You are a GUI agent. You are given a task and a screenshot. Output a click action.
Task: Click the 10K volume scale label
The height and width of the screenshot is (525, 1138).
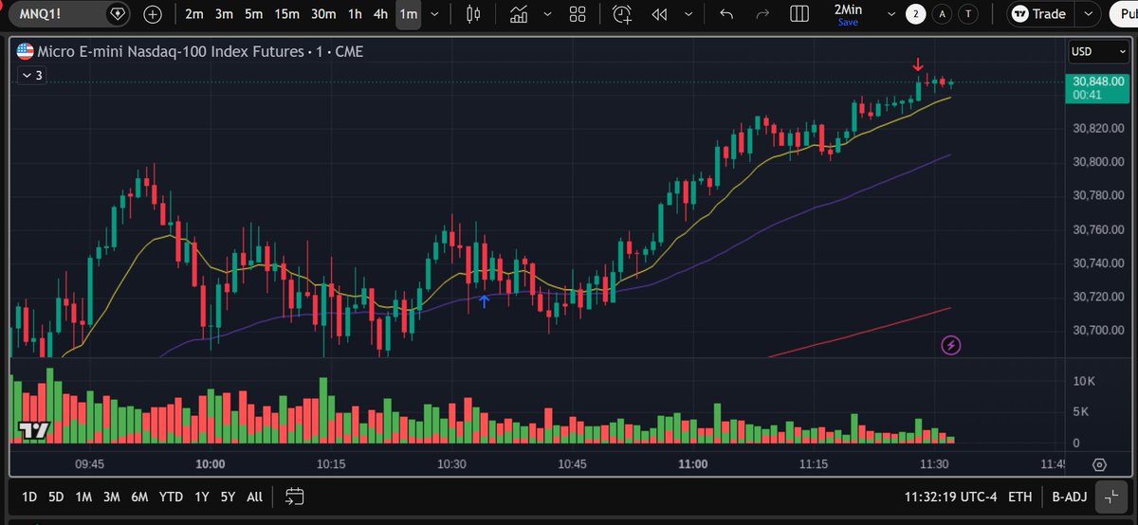coord(1082,381)
